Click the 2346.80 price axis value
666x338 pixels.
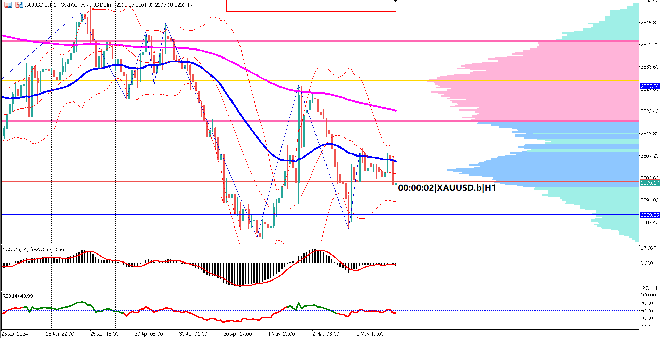(x=650, y=21)
